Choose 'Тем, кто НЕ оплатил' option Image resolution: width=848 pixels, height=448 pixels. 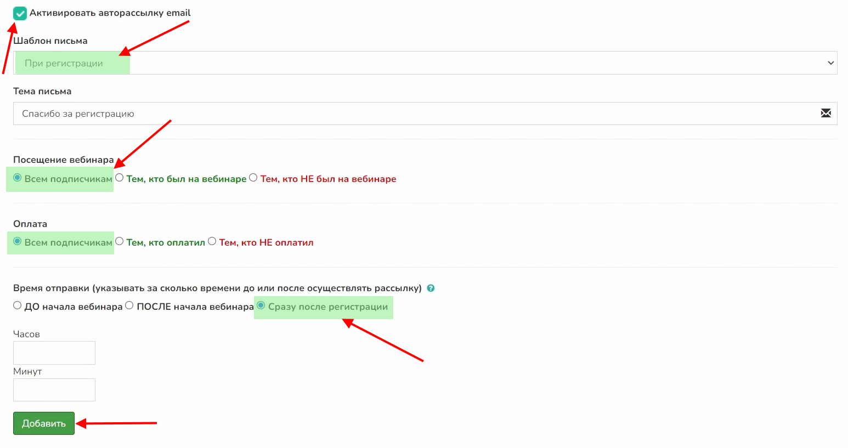pyautogui.click(x=212, y=241)
